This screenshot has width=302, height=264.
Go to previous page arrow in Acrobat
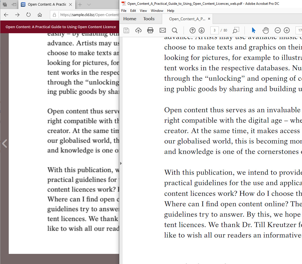(x=192, y=30)
